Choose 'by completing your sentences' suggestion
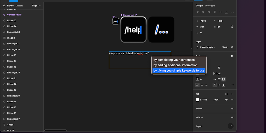 pos(174,60)
